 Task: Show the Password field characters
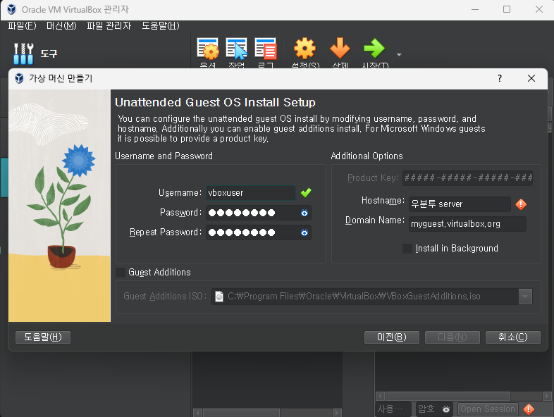pos(304,213)
